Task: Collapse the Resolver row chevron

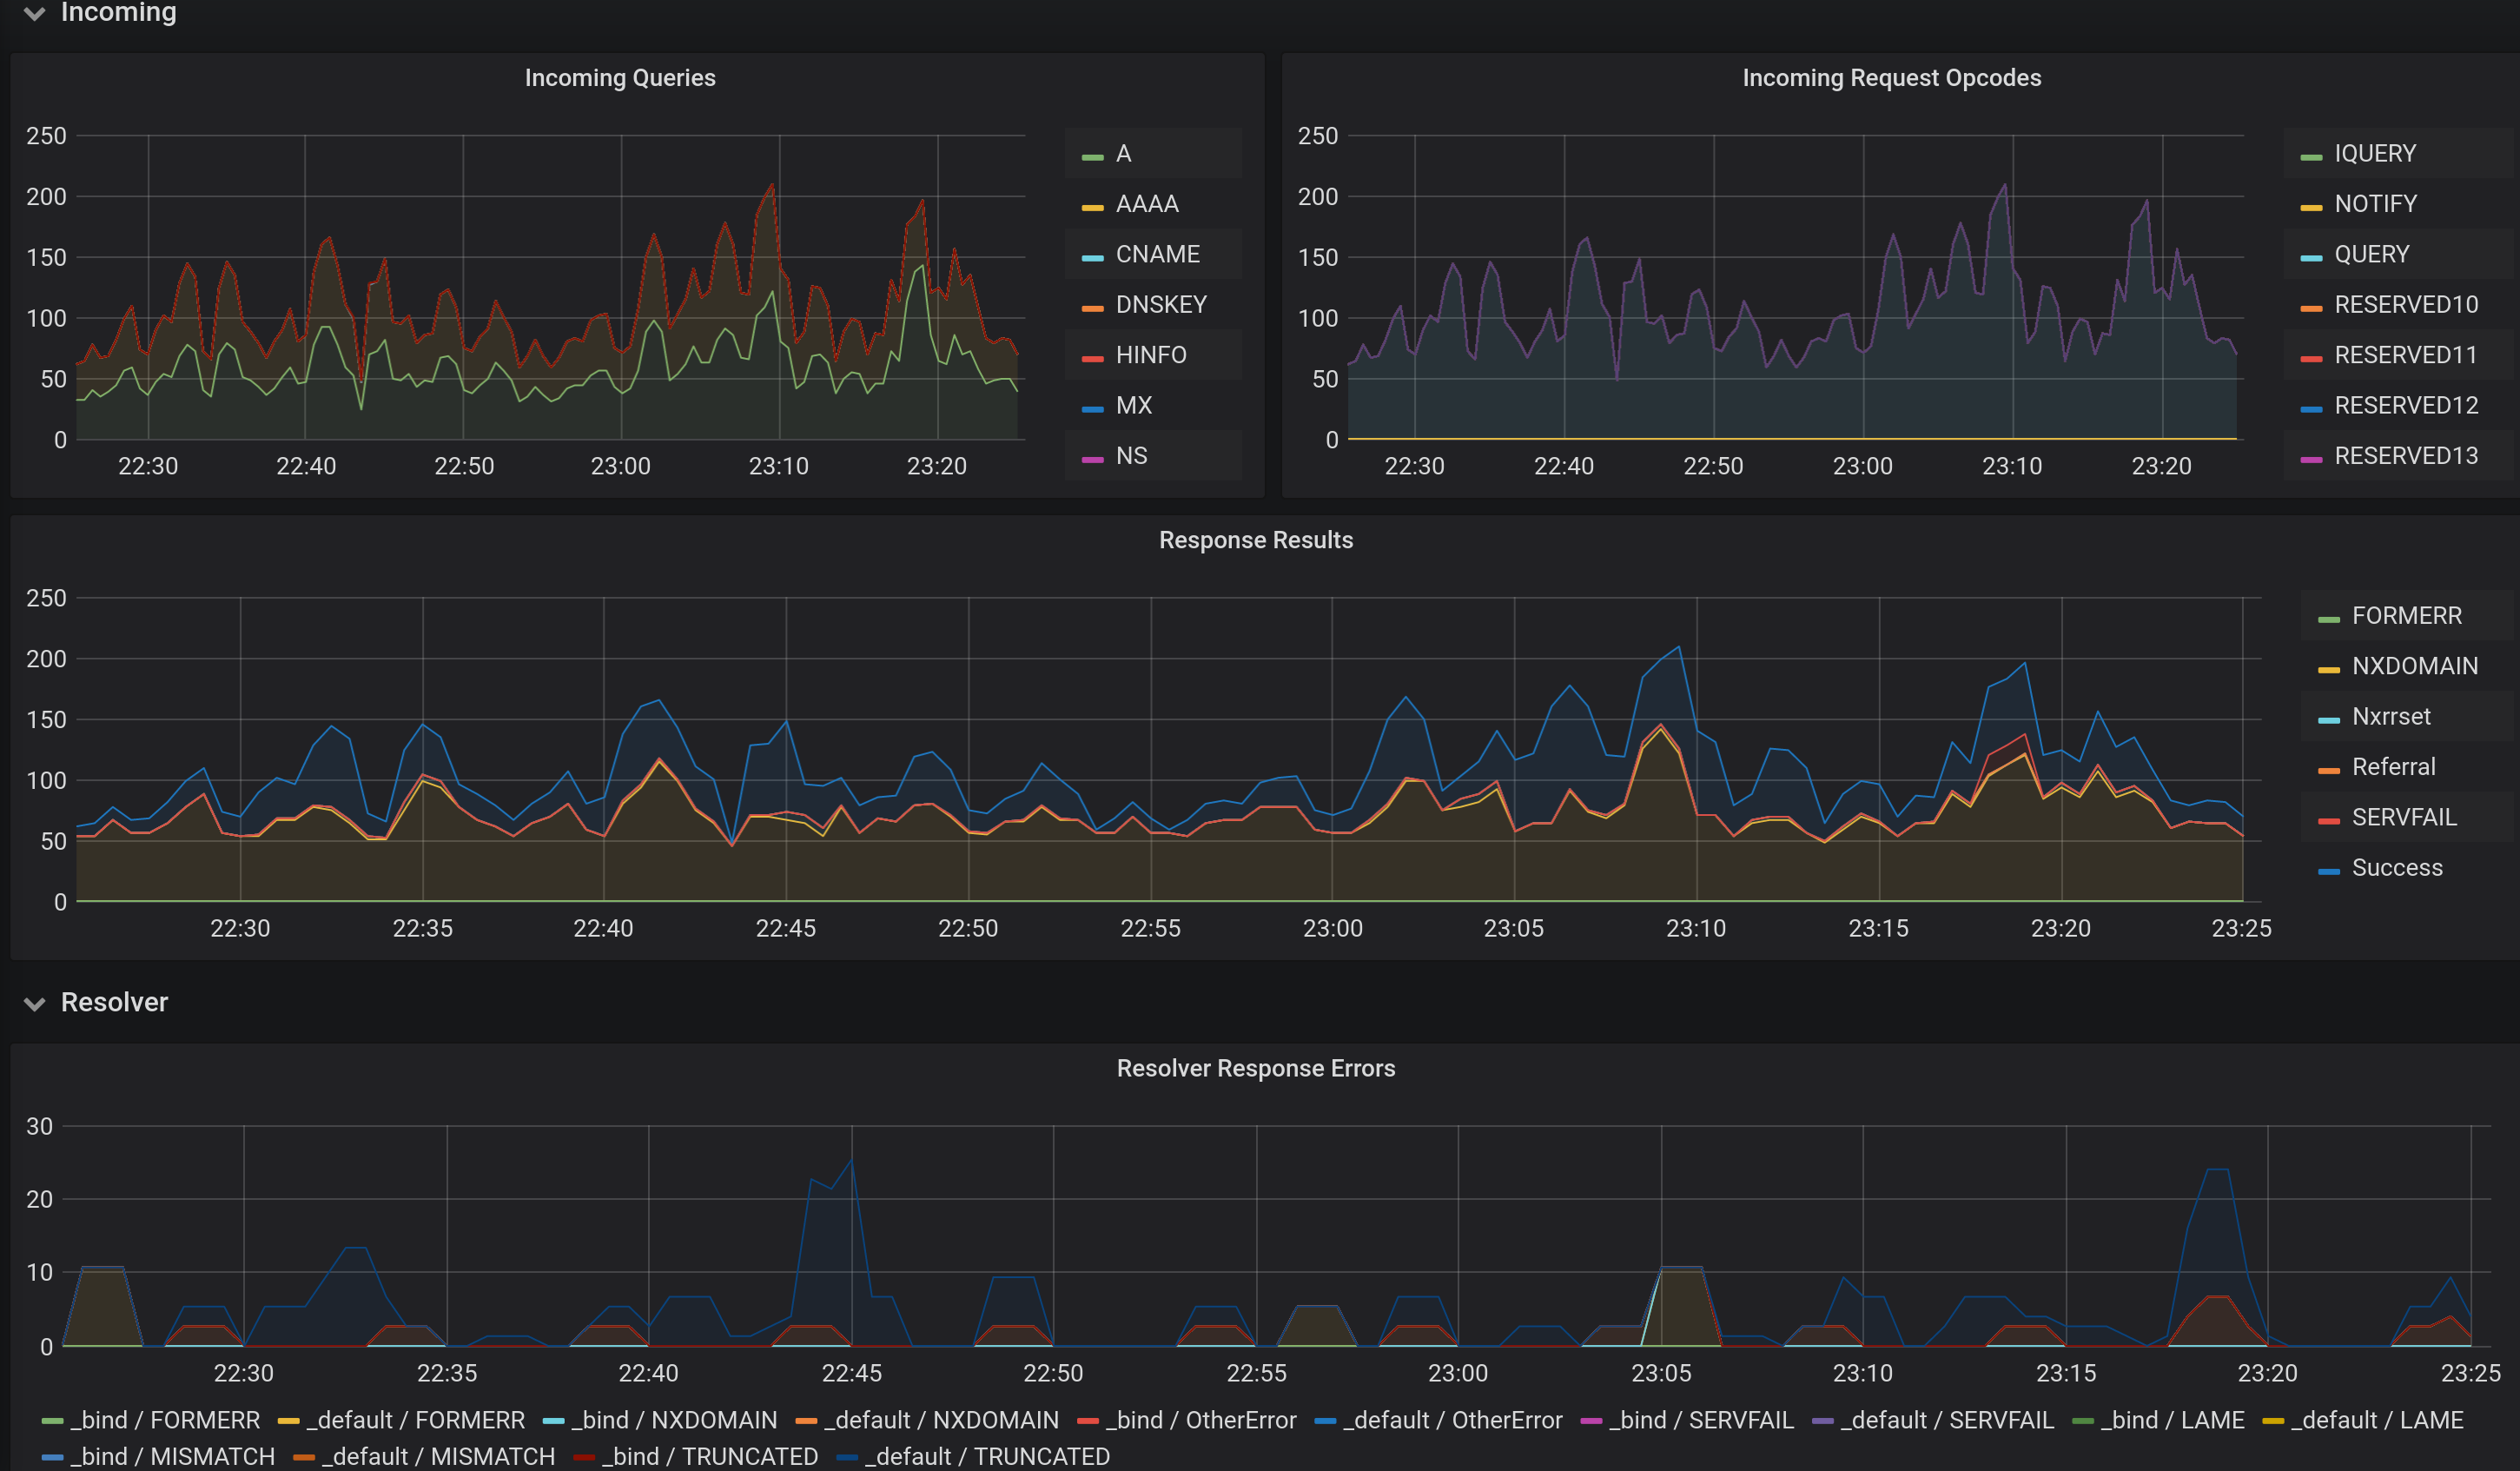Action: tap(35, 1004)
